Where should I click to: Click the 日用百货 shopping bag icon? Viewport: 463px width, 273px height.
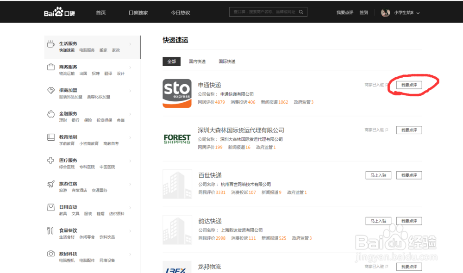click(x=51, y=207)
